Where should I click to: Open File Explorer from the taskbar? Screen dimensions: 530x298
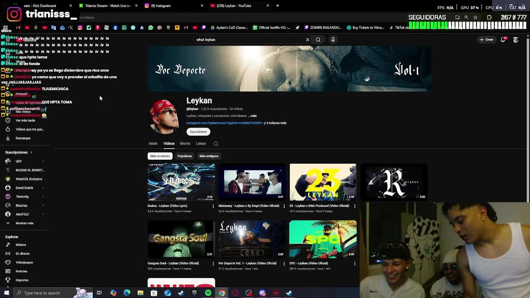pyautogui.click(x=140, y=293)
